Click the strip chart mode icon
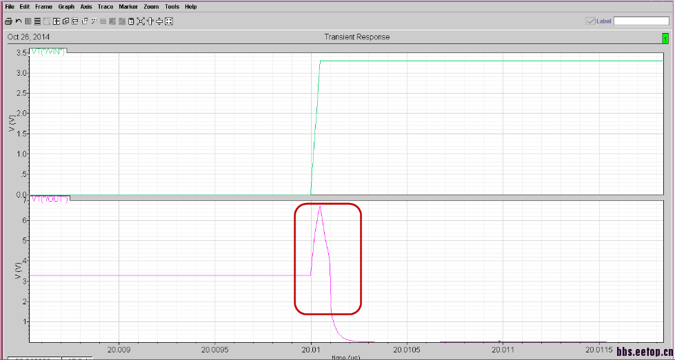 (x=37, y=21)
